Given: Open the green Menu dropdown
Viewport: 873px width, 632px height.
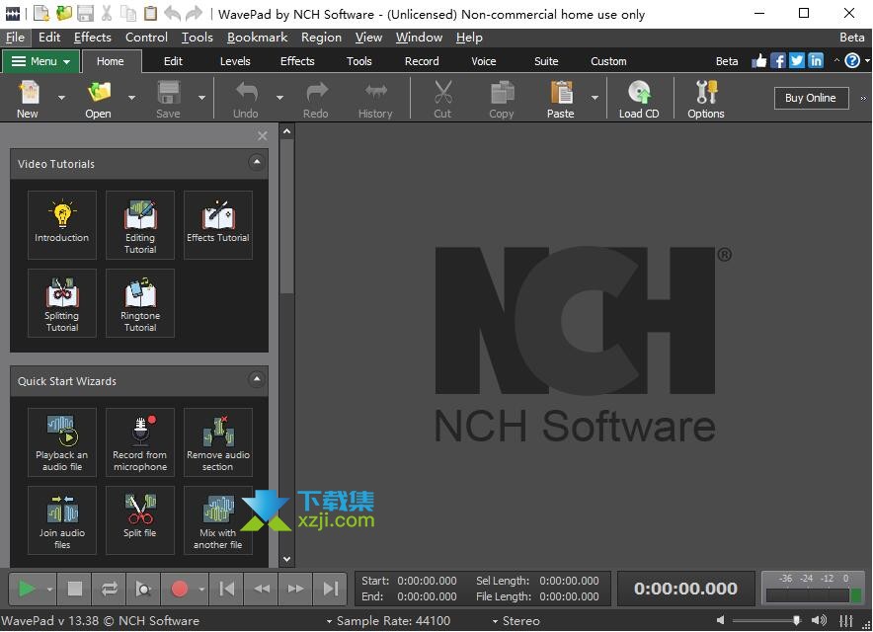Looking at the screenshot, I should click(40, 61).
